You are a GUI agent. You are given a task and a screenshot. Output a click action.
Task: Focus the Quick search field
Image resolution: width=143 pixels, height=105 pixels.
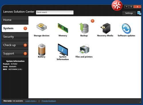(x=55, y=13)
